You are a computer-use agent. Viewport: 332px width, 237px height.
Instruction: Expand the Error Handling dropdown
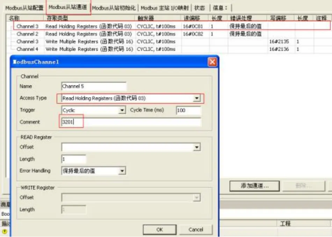[122, 171]
